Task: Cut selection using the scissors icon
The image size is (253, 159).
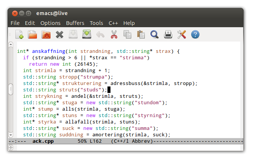Action: pos(114,35)
